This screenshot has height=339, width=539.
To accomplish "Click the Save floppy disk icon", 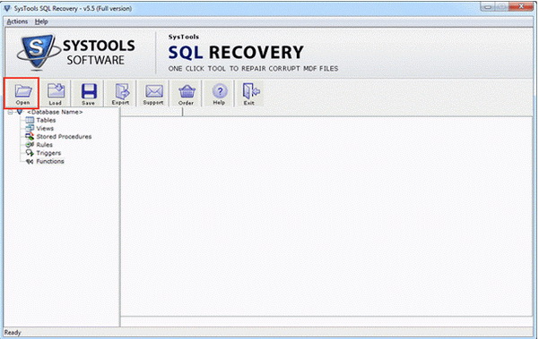I will (x=89, y=93).
